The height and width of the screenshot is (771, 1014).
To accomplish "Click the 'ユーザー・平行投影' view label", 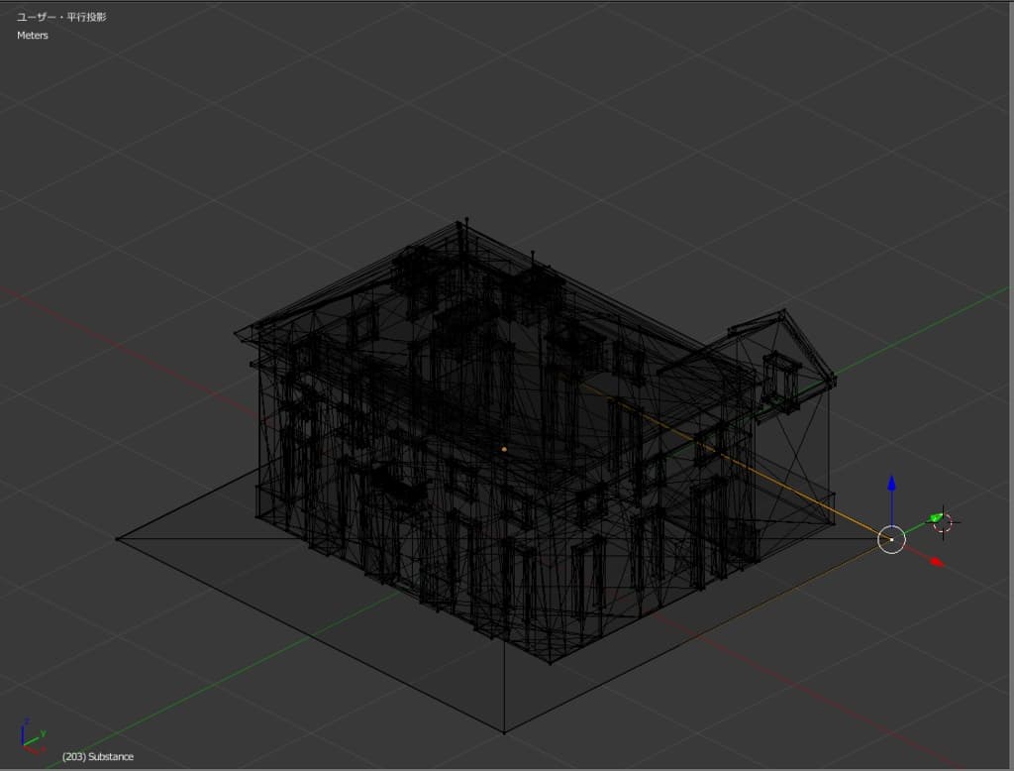I will click(61, 17).
